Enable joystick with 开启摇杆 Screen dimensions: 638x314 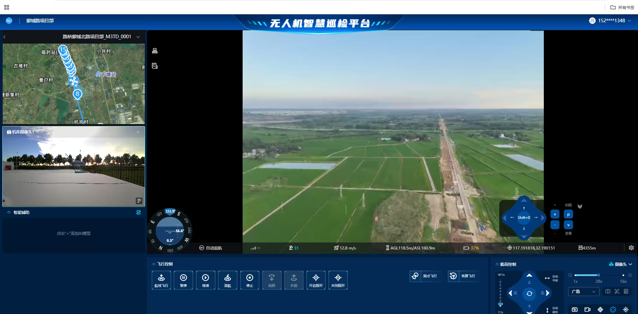316,280
